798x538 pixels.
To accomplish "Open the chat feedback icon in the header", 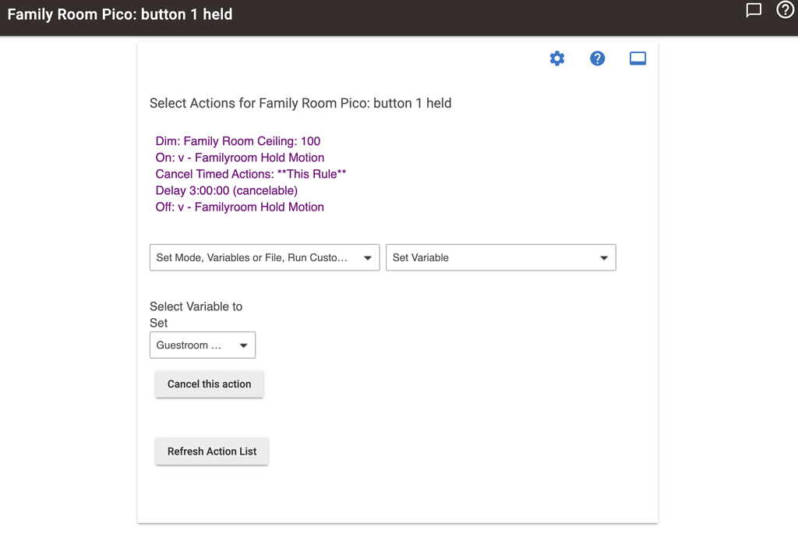I will pyautogui.click(x=754, y=10).
